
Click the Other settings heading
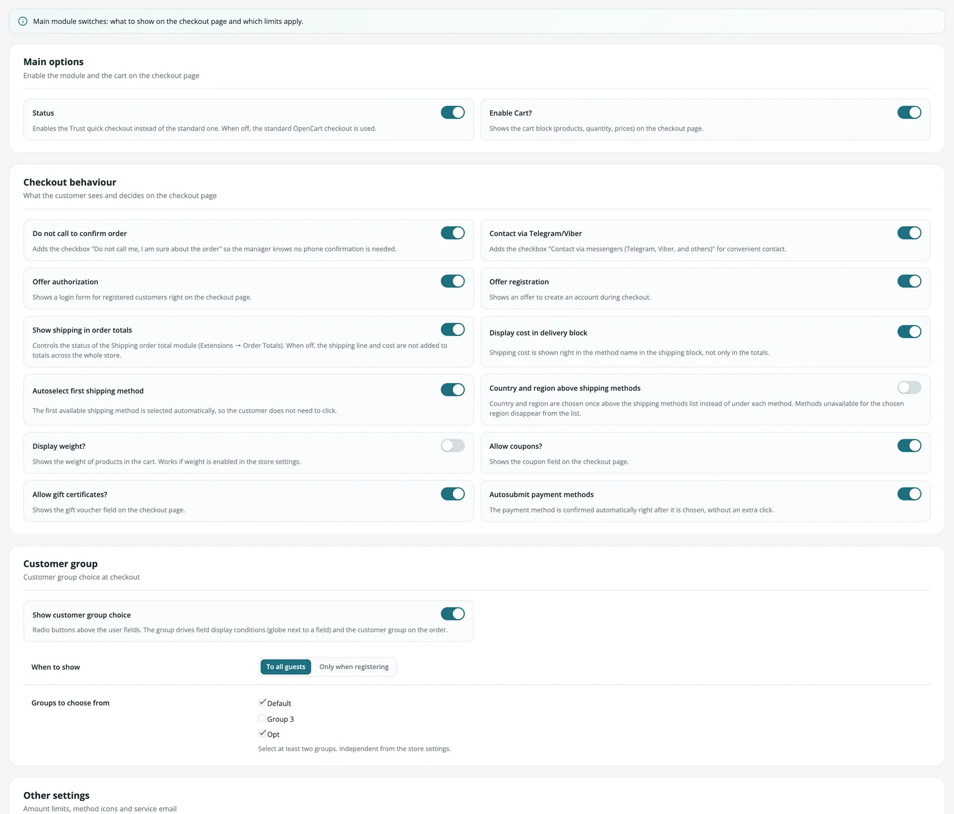tap(57, 796)
